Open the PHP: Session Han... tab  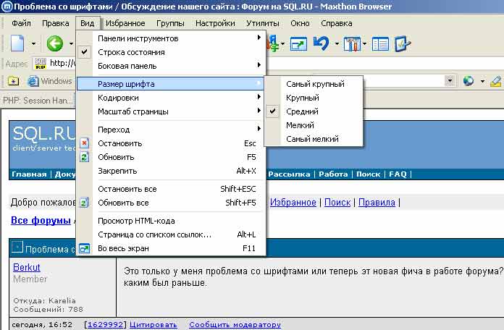38,99
